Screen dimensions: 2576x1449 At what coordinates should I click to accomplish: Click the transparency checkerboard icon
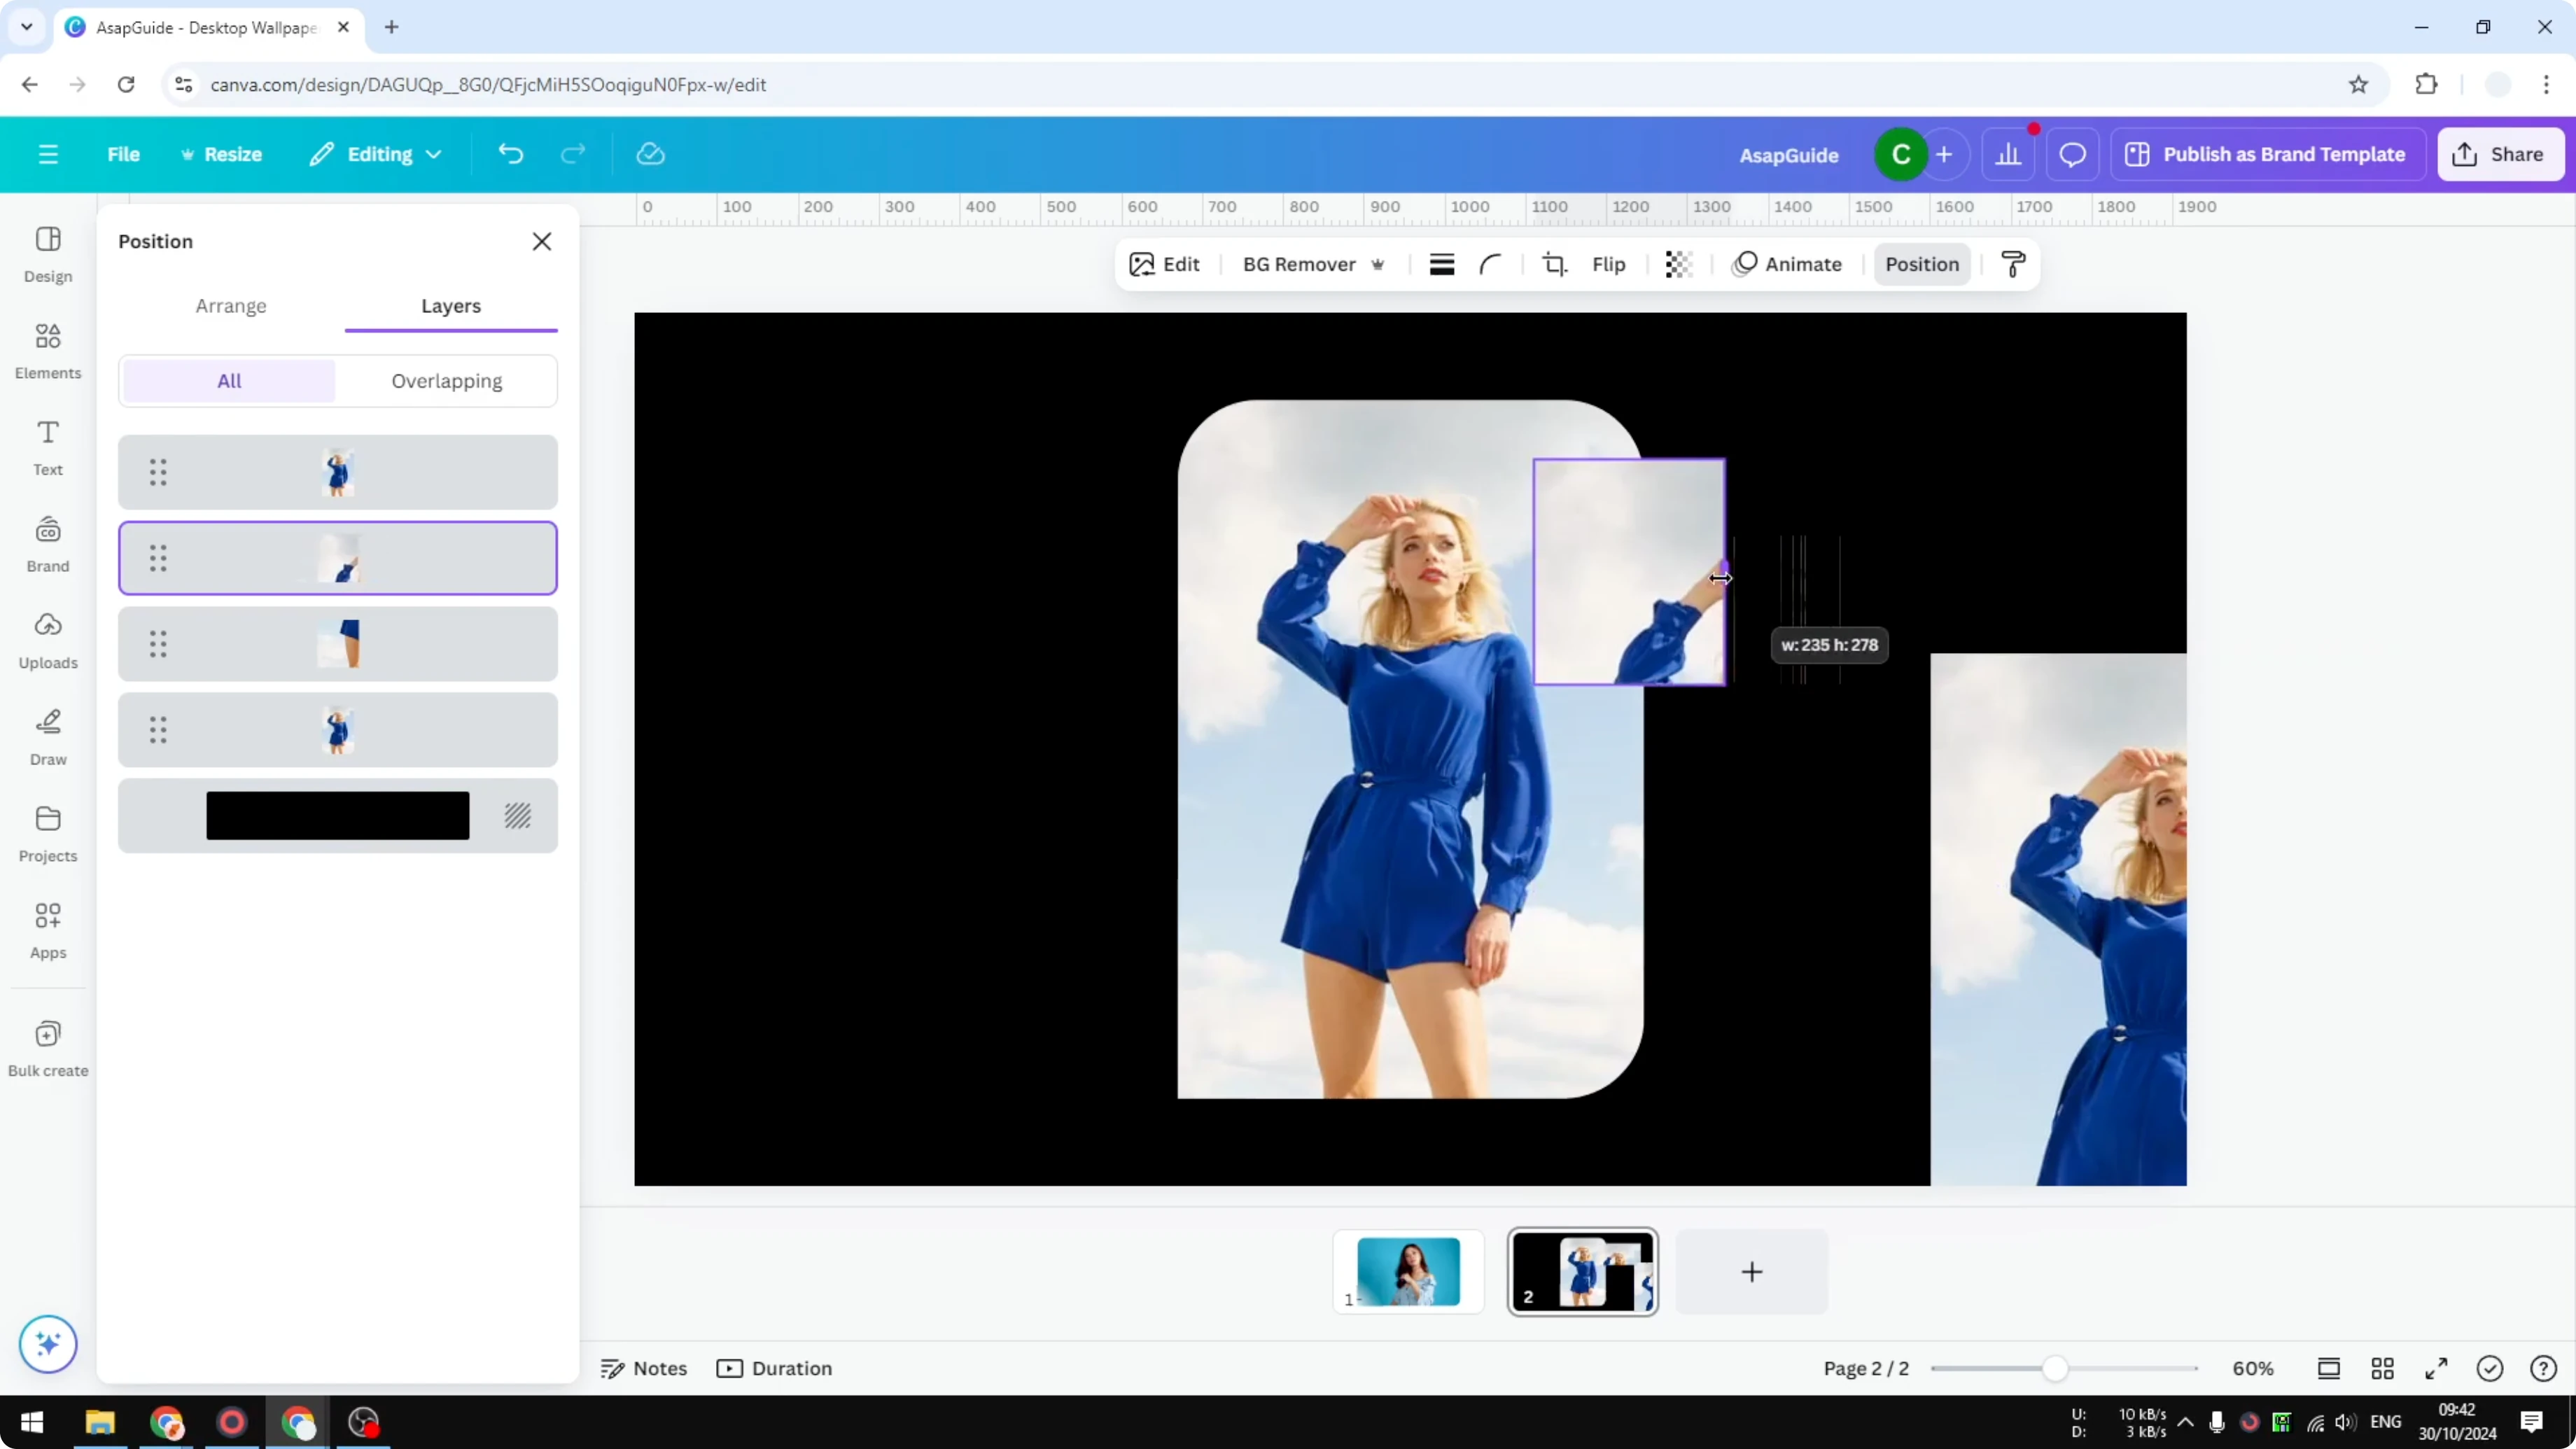[1678, 264]
